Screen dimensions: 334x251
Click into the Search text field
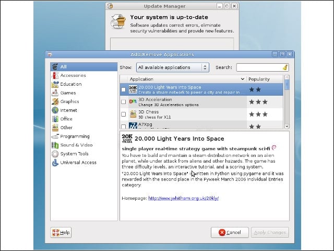259,67
